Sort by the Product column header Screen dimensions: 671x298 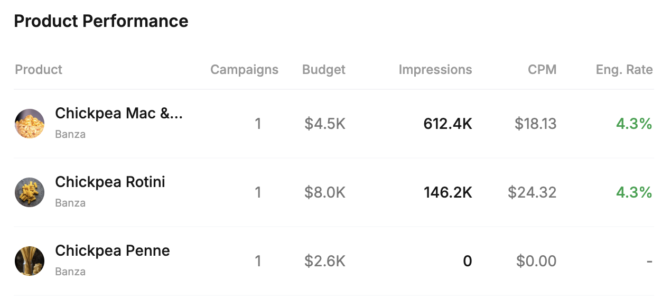[39, 70]
